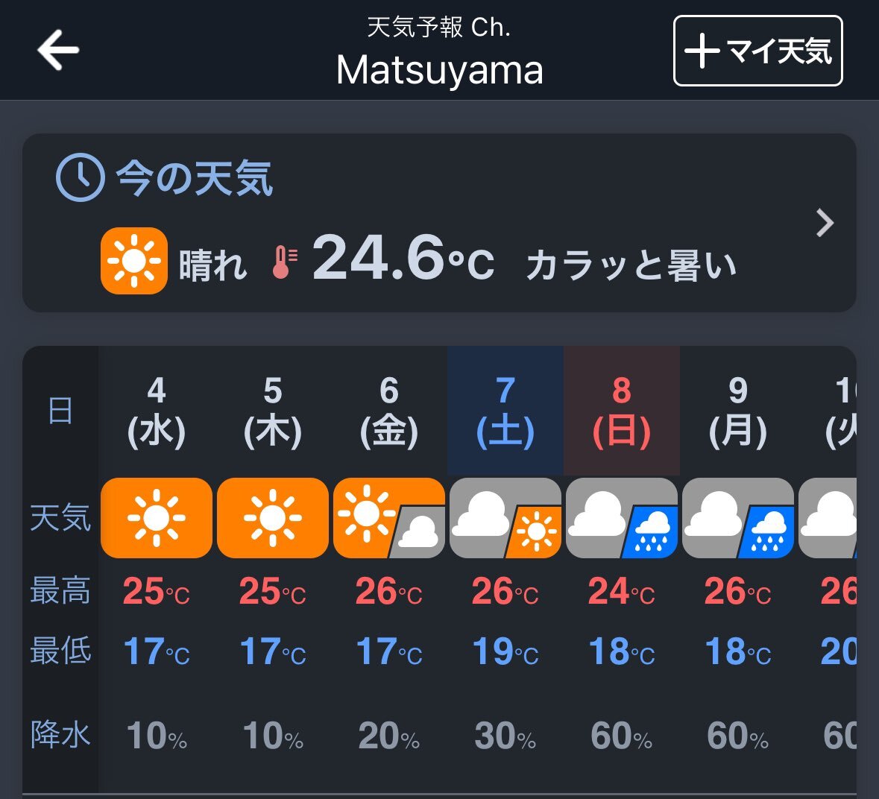Open the 今の天気 heading
Viewport: 879px width, 799px height.
click(194, 178)
